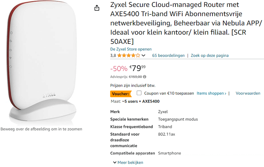
Task: Open the rating breakdown dropdown arrow
Action: tap(144, 56)
